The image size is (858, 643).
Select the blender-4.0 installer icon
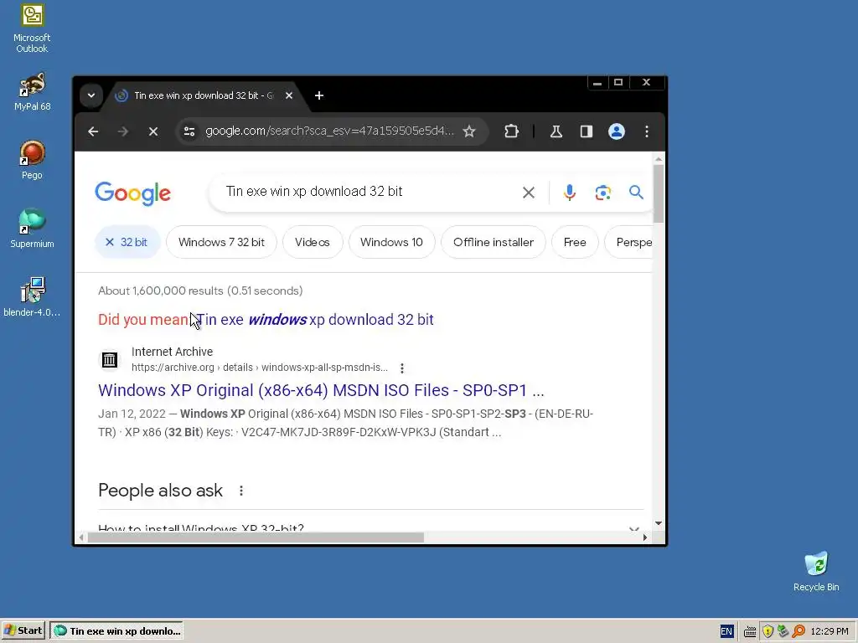[32, 297]
